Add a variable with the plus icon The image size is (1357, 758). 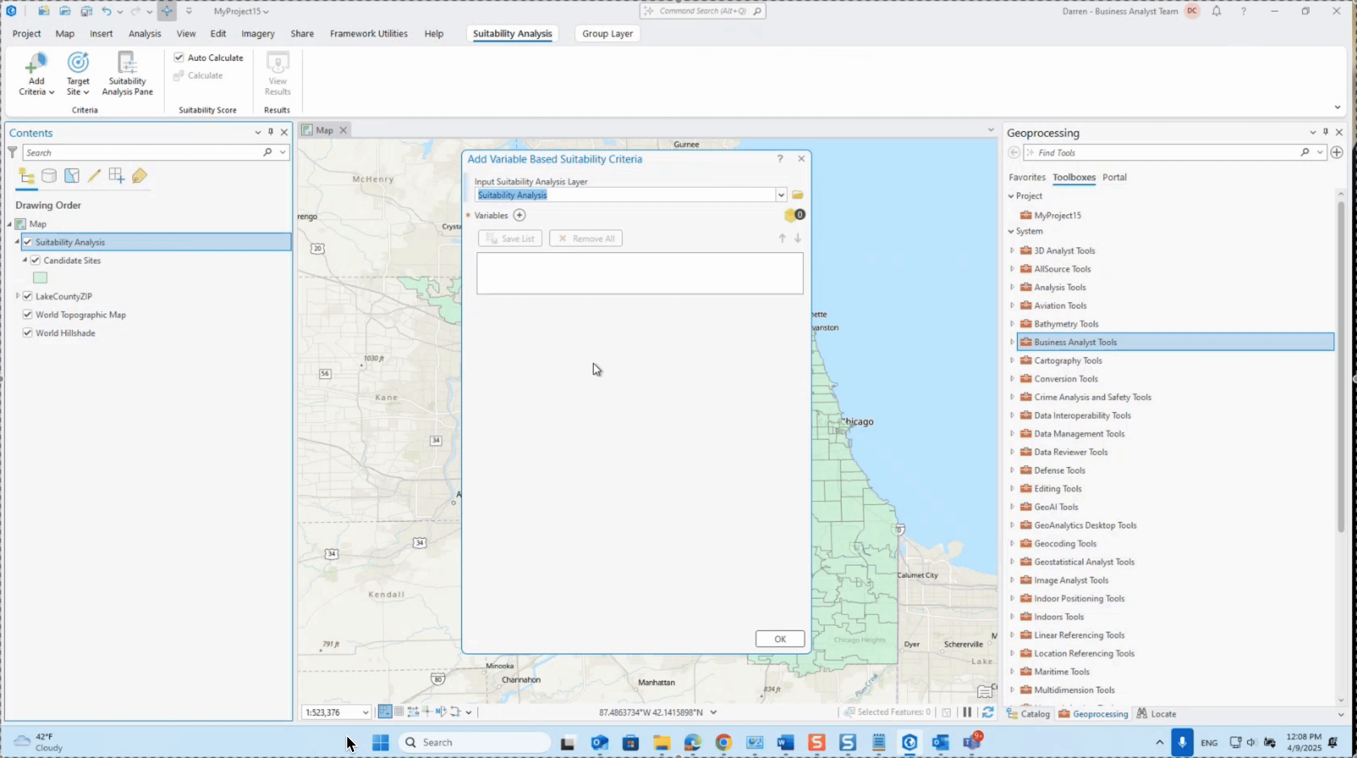tap(520, 215)
